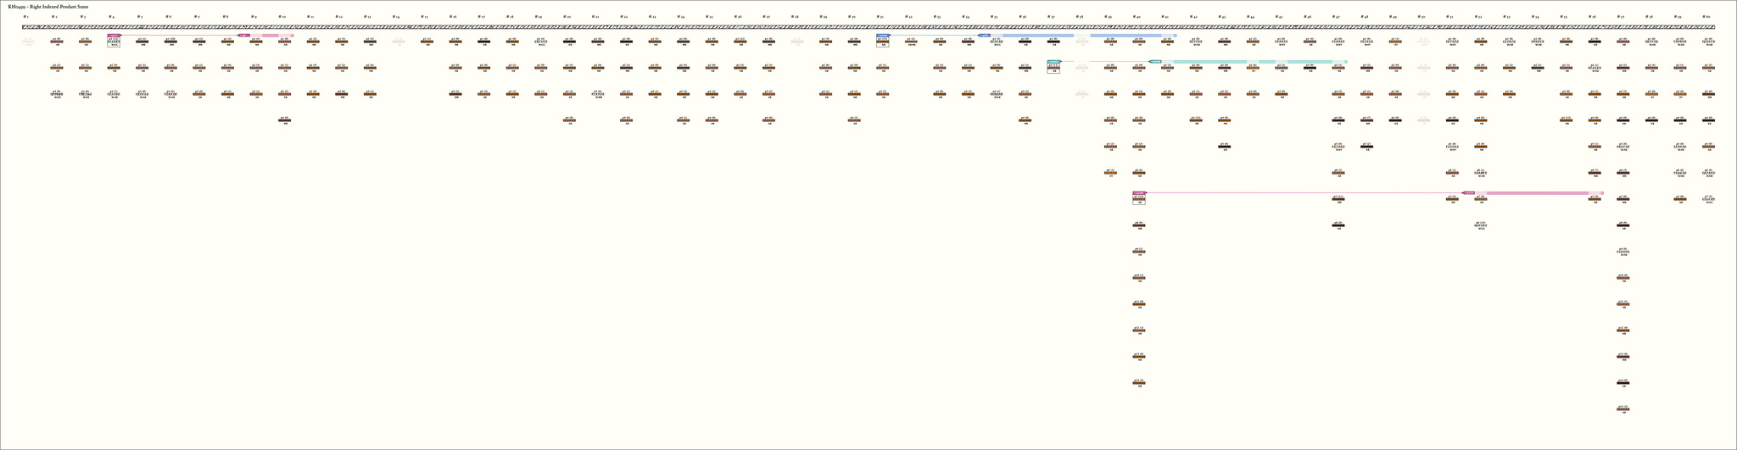Select the #1 column header
1737x450 pixels.
point(26,17)
